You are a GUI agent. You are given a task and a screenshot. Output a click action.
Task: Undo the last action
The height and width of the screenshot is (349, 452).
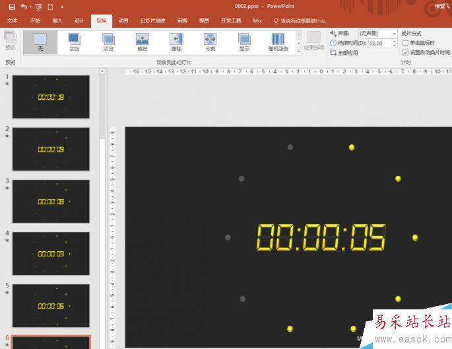[24, 7]
